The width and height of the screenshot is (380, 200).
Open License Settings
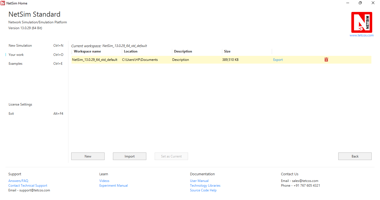pos(20,104)
